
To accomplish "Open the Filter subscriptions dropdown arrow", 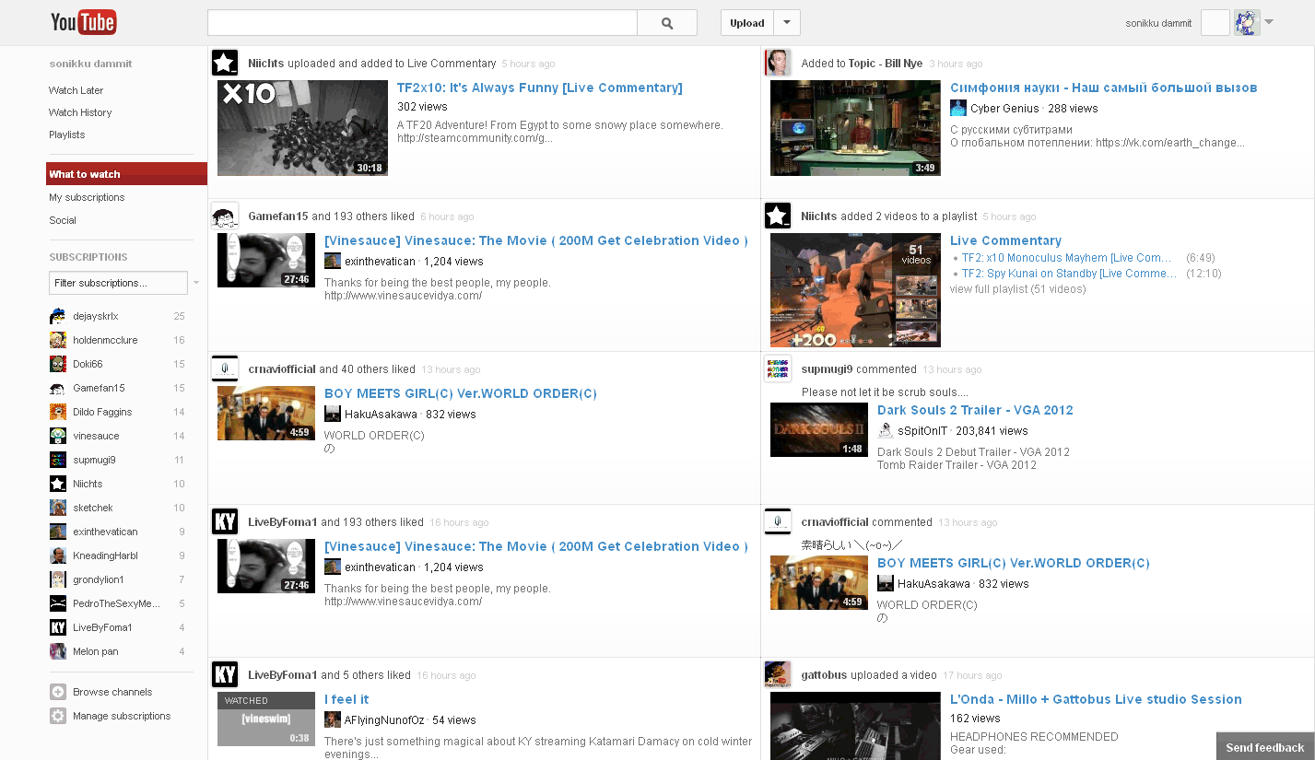I will pyautogui.click(x=194, y=283).
